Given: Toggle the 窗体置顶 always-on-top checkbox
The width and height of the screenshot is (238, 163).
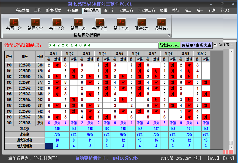Looking at the screenshot, I should click(215, 45).
